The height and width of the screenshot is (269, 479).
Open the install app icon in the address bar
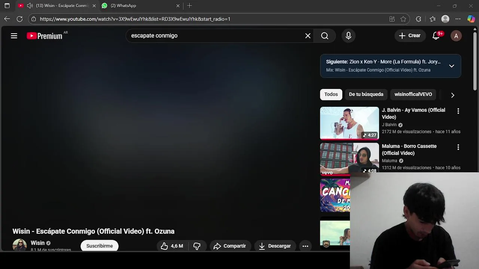click(x=392, y=19)
